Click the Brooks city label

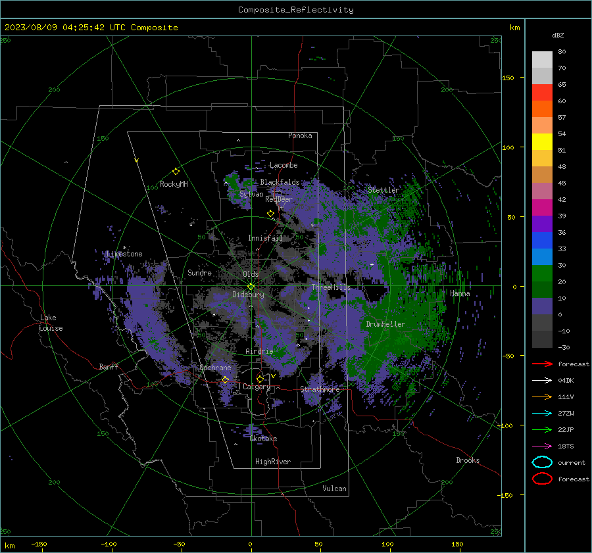coord(468,460)
